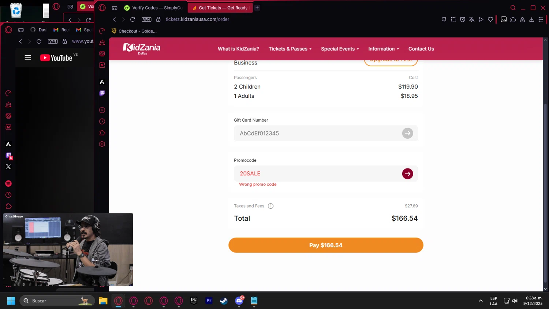Click the taskbar Buscar search box
The width and height of the screenshot is (549, 309).
(x=57, y=301)
